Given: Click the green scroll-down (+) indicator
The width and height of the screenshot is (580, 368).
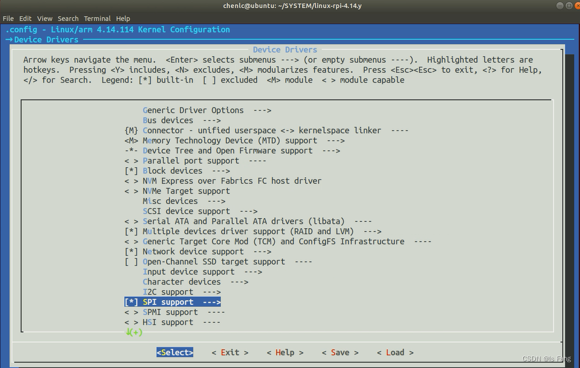Looking at the screenshot, I should 134,332.
